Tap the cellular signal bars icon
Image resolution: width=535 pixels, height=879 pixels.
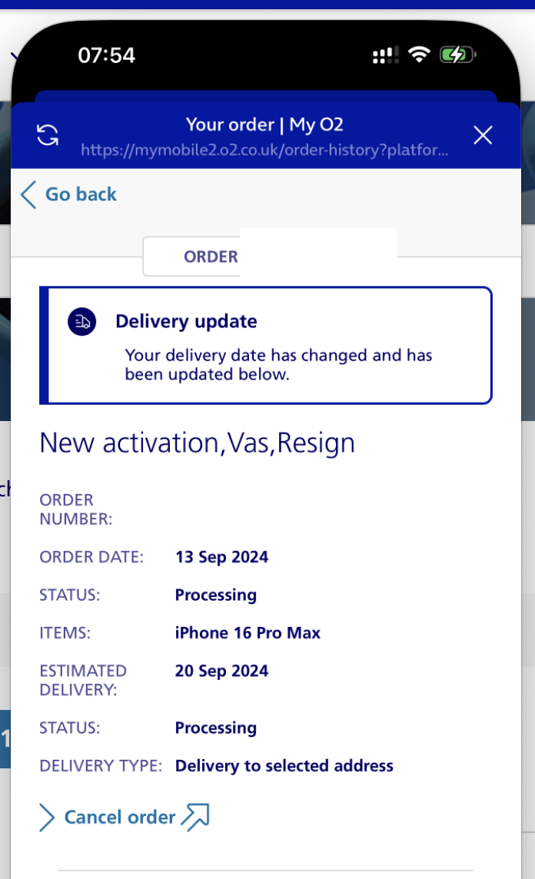[385, 55]
